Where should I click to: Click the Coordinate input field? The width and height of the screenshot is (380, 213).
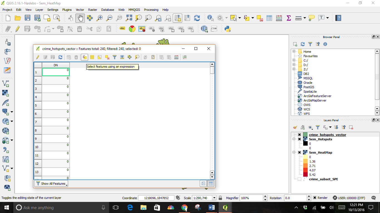(156, 198)
